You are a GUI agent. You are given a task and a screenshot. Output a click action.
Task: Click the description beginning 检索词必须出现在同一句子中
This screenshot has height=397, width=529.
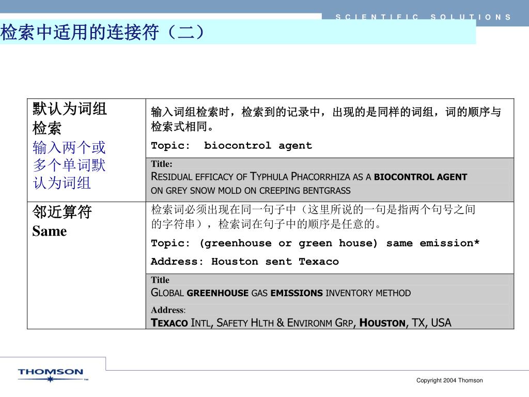click(313, 217)
